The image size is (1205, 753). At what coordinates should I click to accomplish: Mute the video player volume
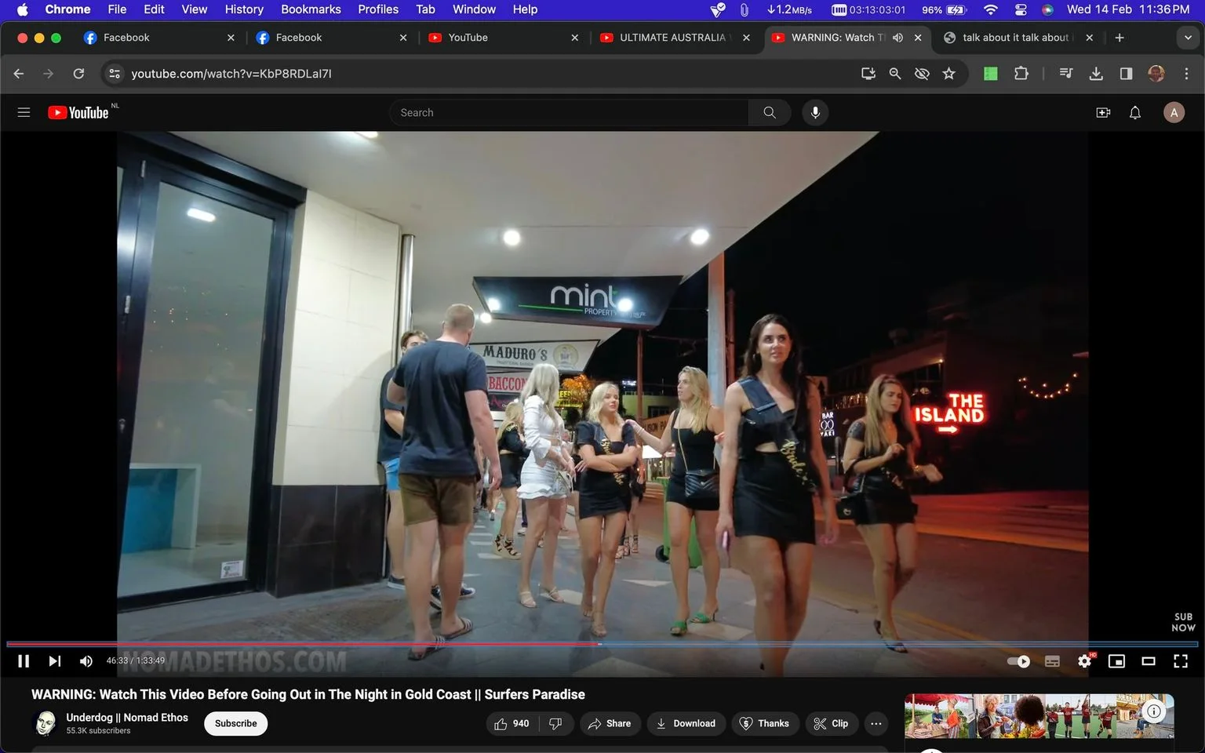tap(86, 661)
